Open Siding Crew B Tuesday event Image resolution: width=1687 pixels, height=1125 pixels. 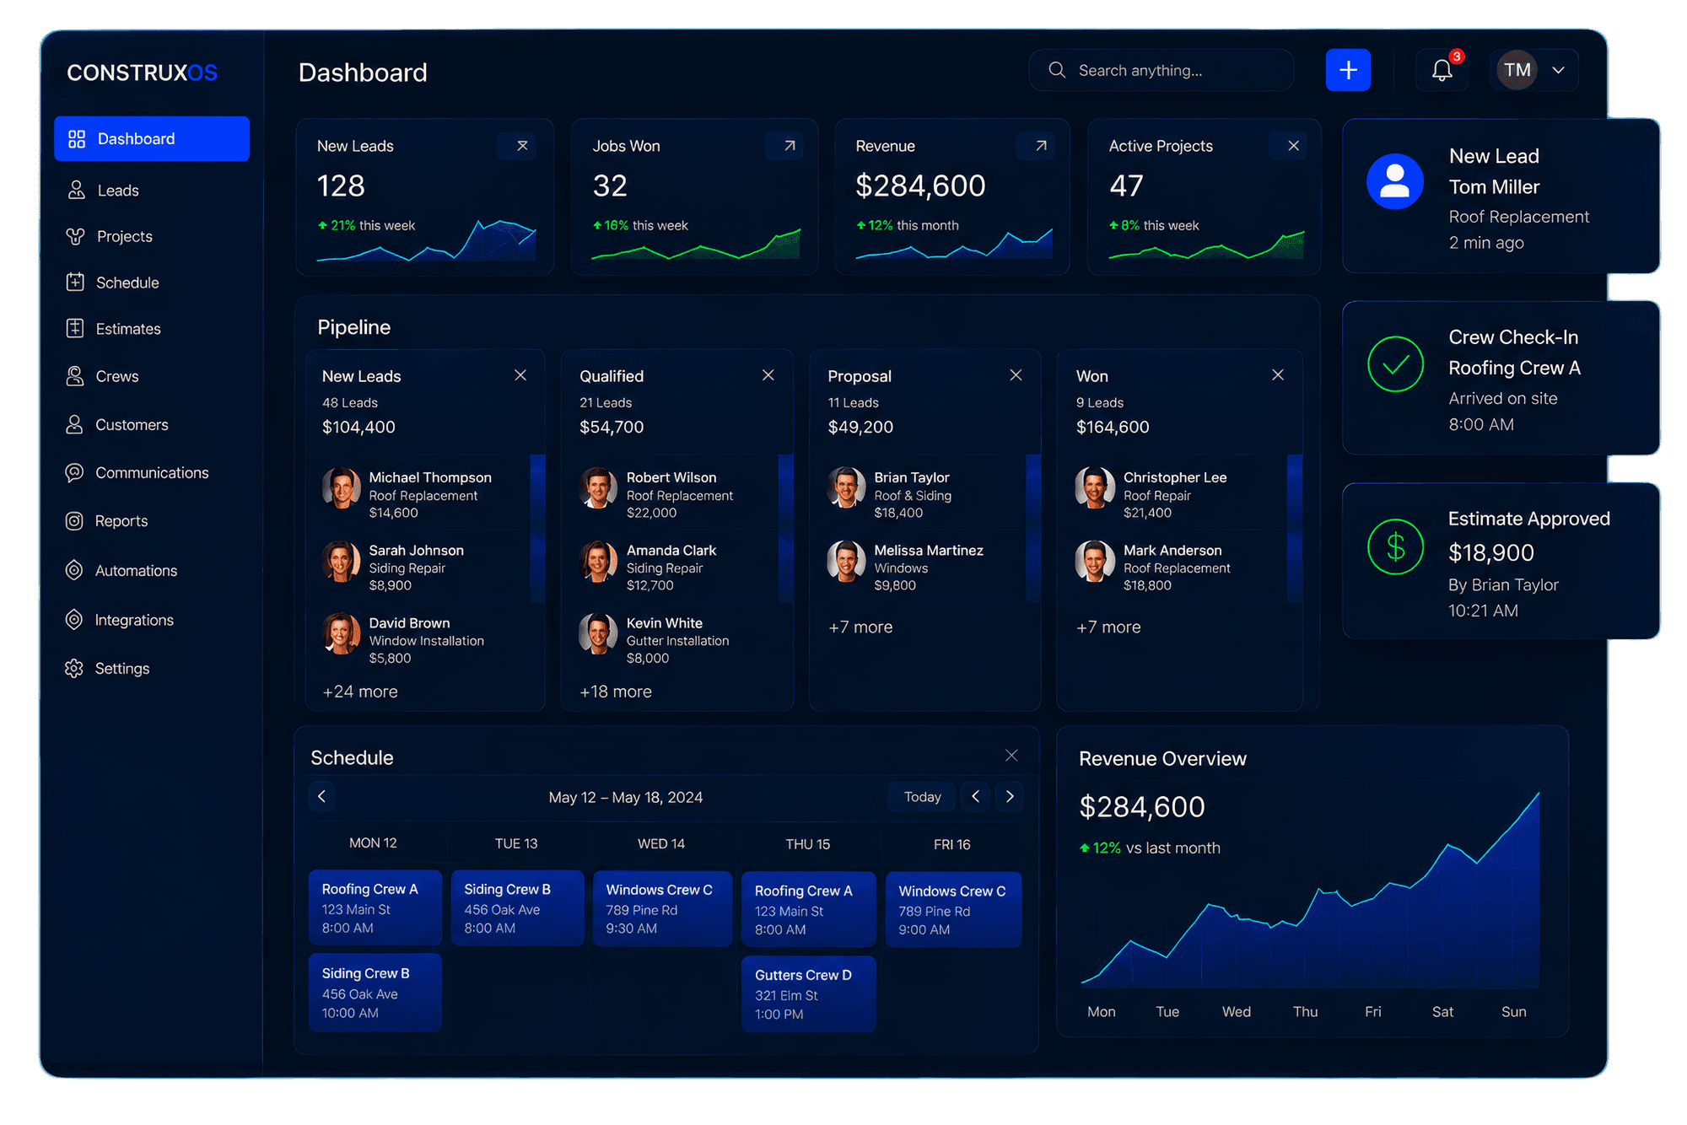click(518, 907)
